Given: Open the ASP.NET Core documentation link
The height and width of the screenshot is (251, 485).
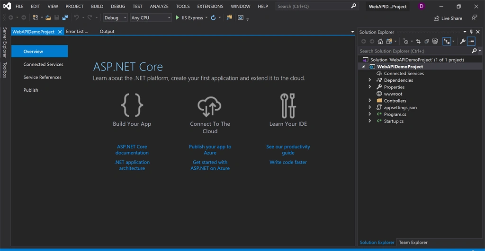Looking at the screenshot, I should point(132,150).
